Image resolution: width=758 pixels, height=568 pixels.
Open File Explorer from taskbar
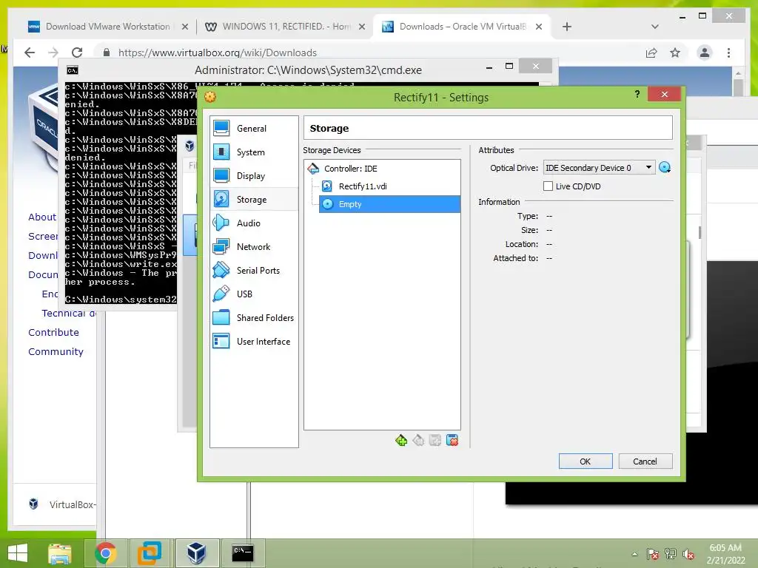(60, 553)
